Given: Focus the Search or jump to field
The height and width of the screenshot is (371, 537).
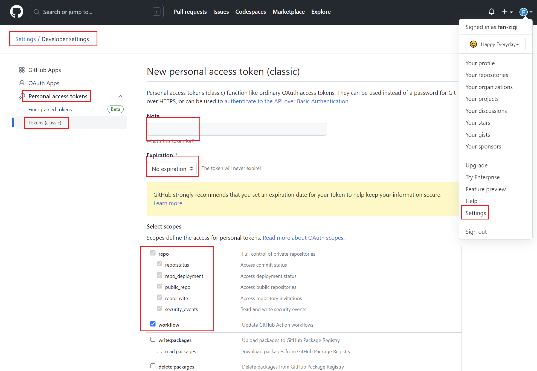Looking at the screenshot, I should tap(97, 12).
